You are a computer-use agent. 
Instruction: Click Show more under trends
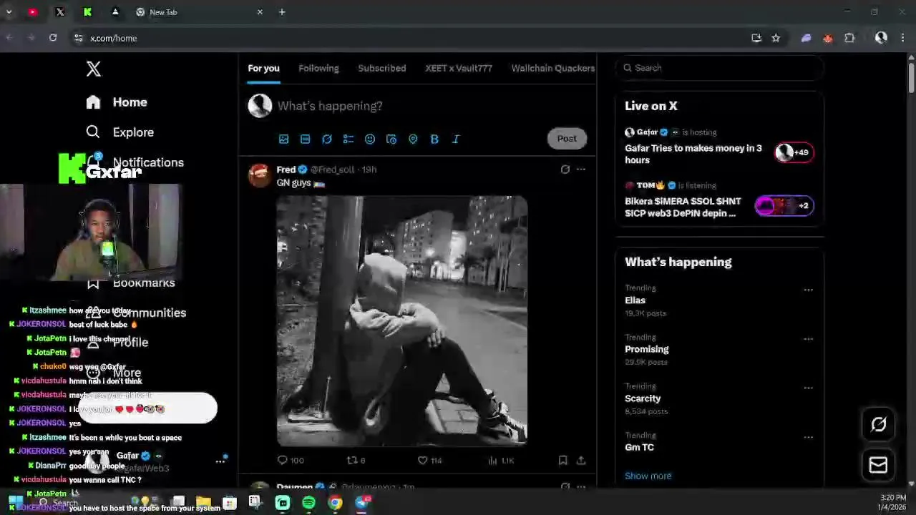click(x=648, y=476)
